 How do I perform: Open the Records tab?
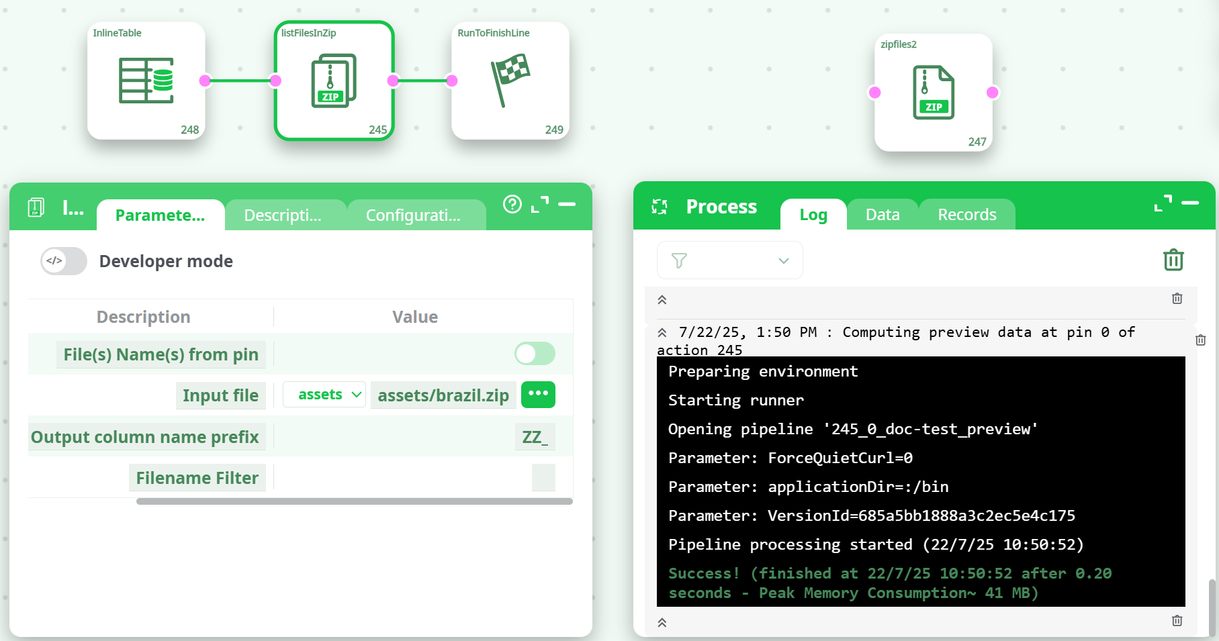(966, 215)
